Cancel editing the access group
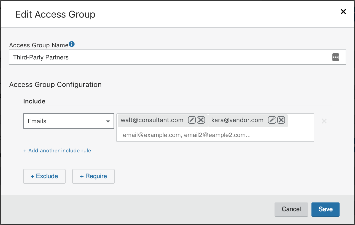The width and height of the screenshot is (355, 225). (291, 209)
